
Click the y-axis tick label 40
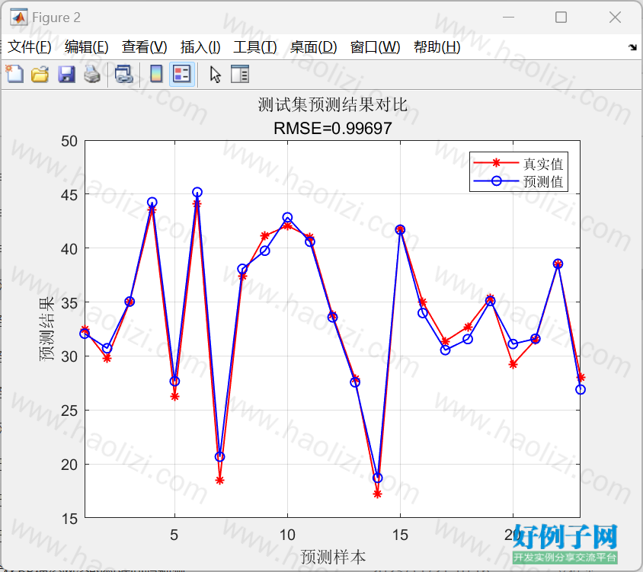[x=69, y=249]
